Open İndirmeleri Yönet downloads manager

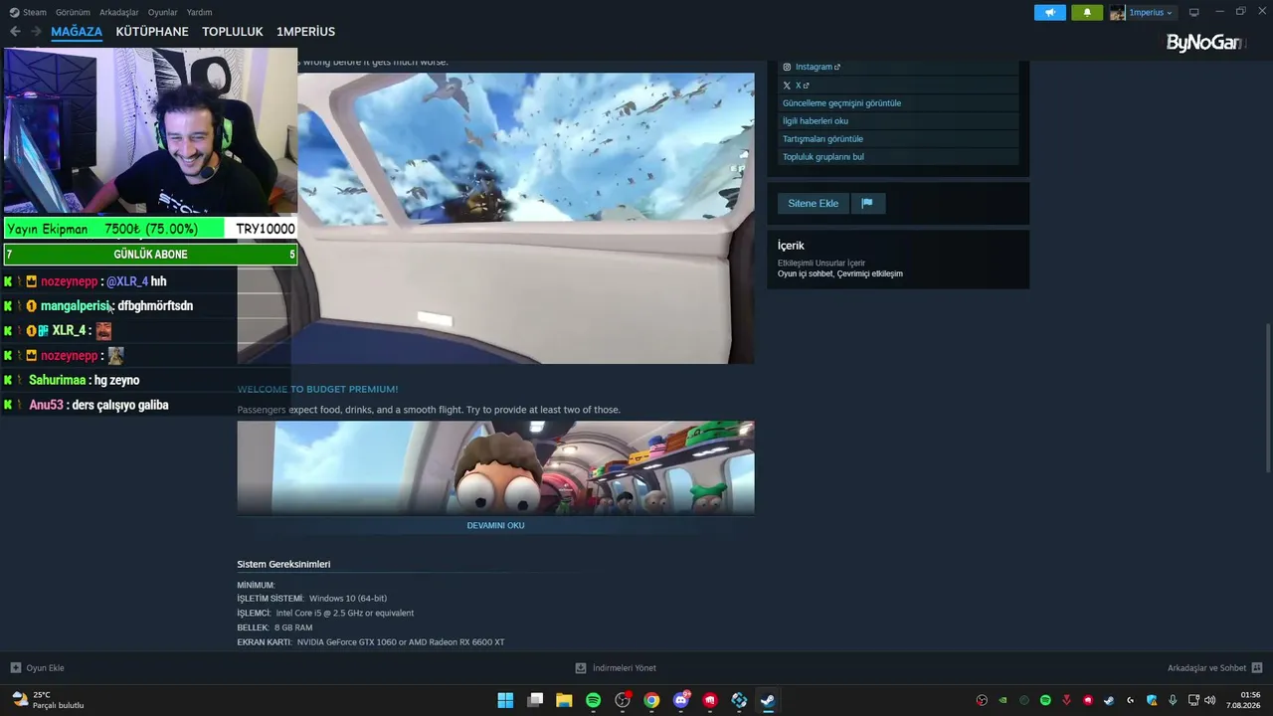[616, 668]
